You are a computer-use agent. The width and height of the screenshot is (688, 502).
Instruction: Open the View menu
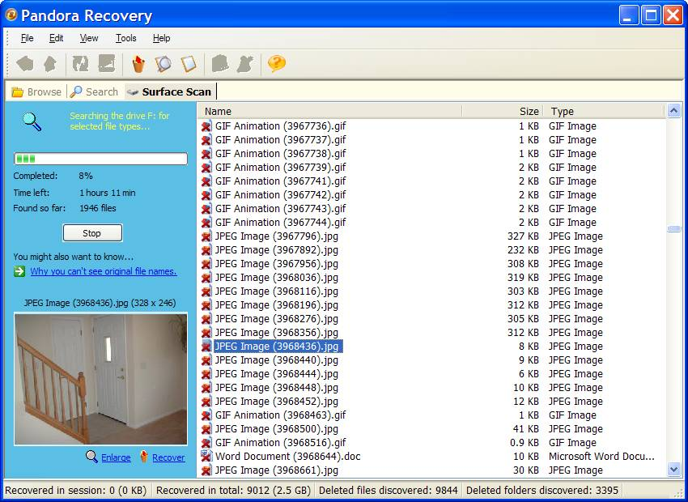[x=89, y=38]
